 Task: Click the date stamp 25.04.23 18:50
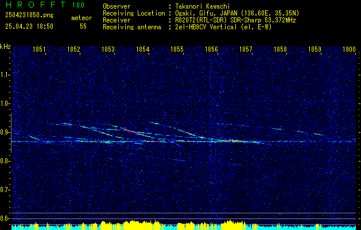point(29,26)
